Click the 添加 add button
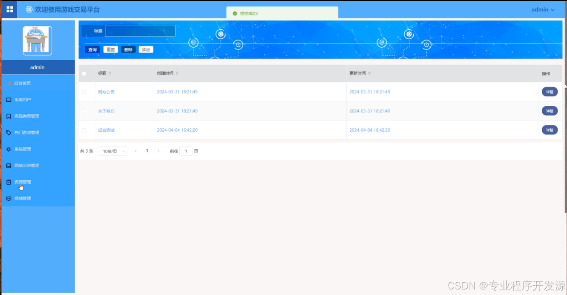The height and width of the screenshot is (295, 567). click(146, 49)
